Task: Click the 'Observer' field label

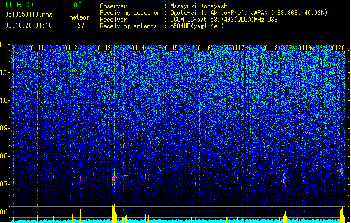Action: (x=113, y=6)
